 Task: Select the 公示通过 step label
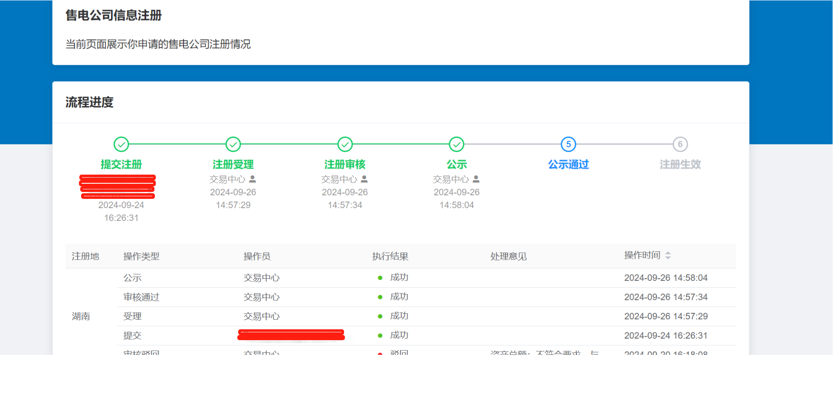[568, 165]
